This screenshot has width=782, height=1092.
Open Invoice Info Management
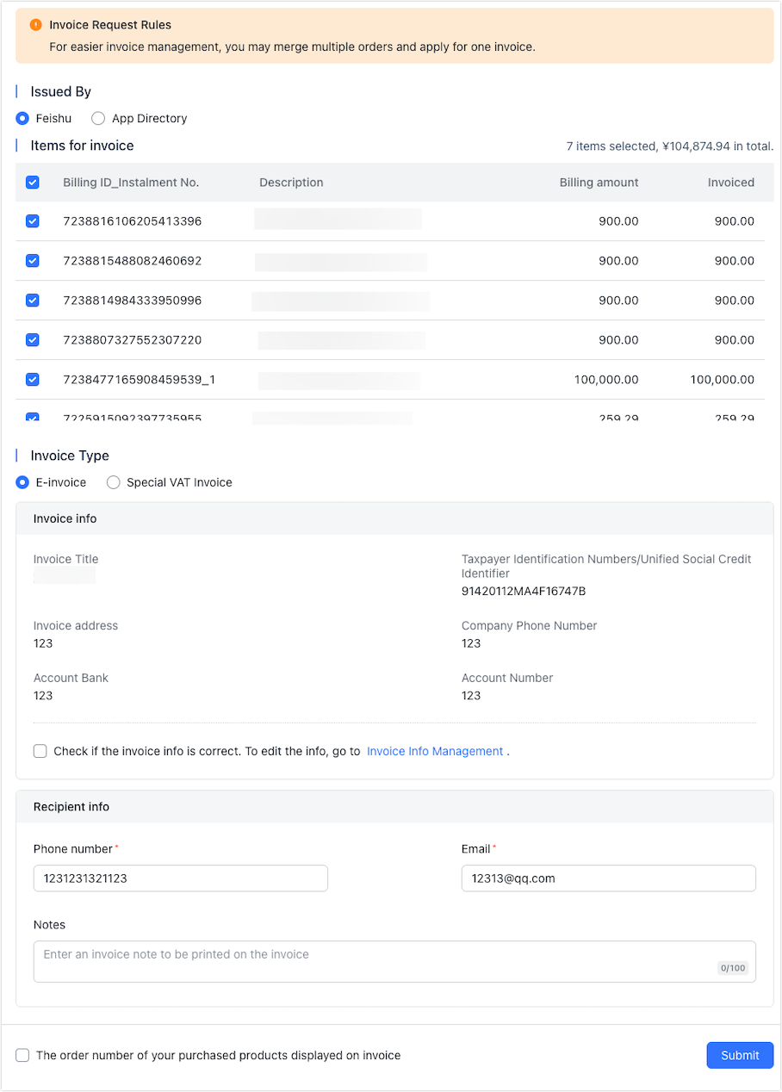[x=434, y=751]
